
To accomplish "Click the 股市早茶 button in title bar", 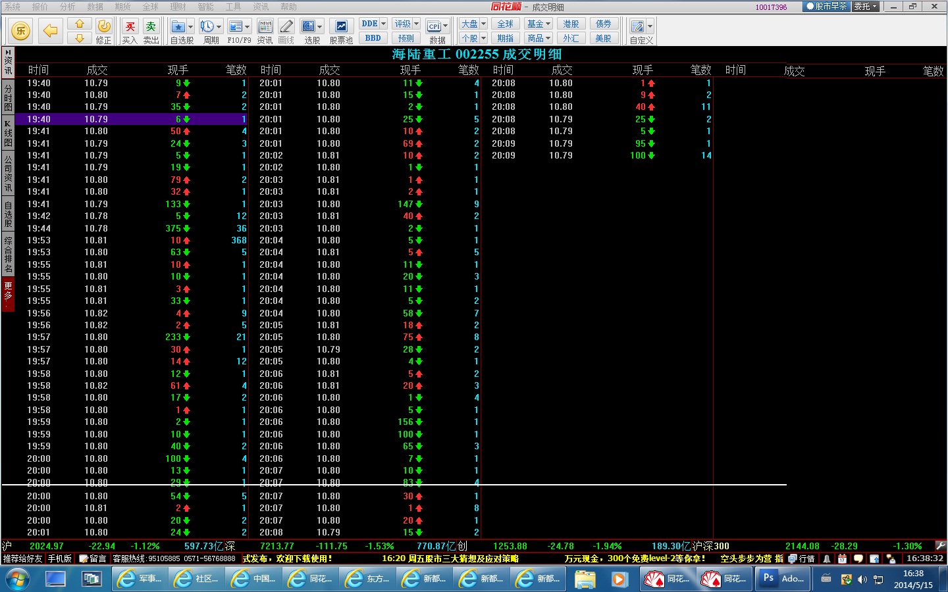I will [x=827, y=7].
